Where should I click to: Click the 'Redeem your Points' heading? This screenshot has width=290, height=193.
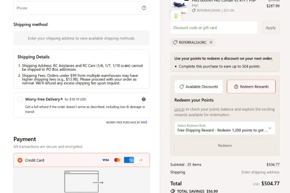click(x=194, y=100)
